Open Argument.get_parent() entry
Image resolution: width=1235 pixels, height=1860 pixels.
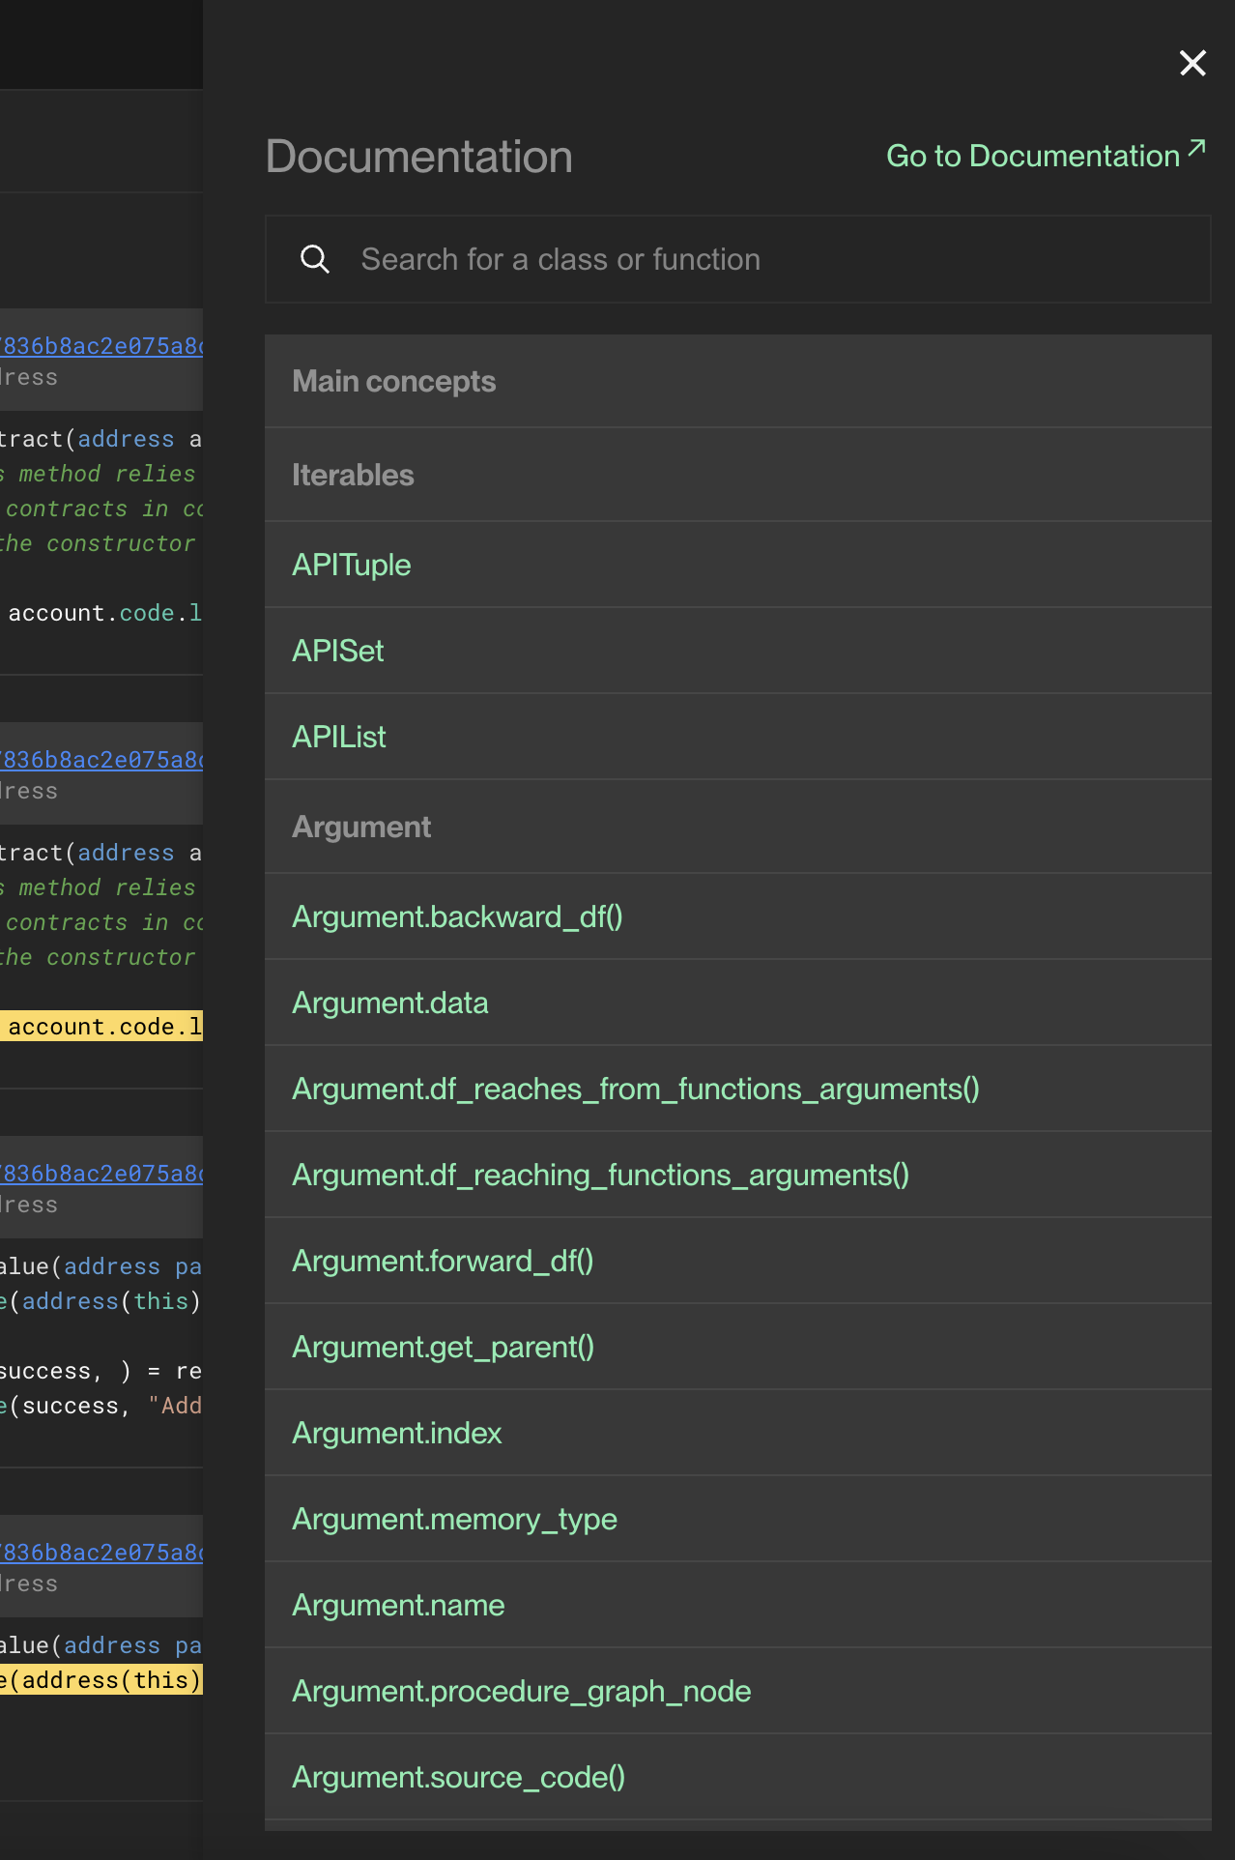point(443,1348)
